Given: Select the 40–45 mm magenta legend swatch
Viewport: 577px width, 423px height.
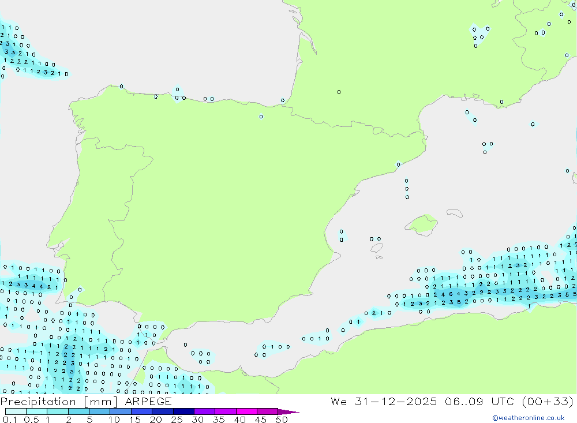Looking at the screenshot, I should 246,411.
